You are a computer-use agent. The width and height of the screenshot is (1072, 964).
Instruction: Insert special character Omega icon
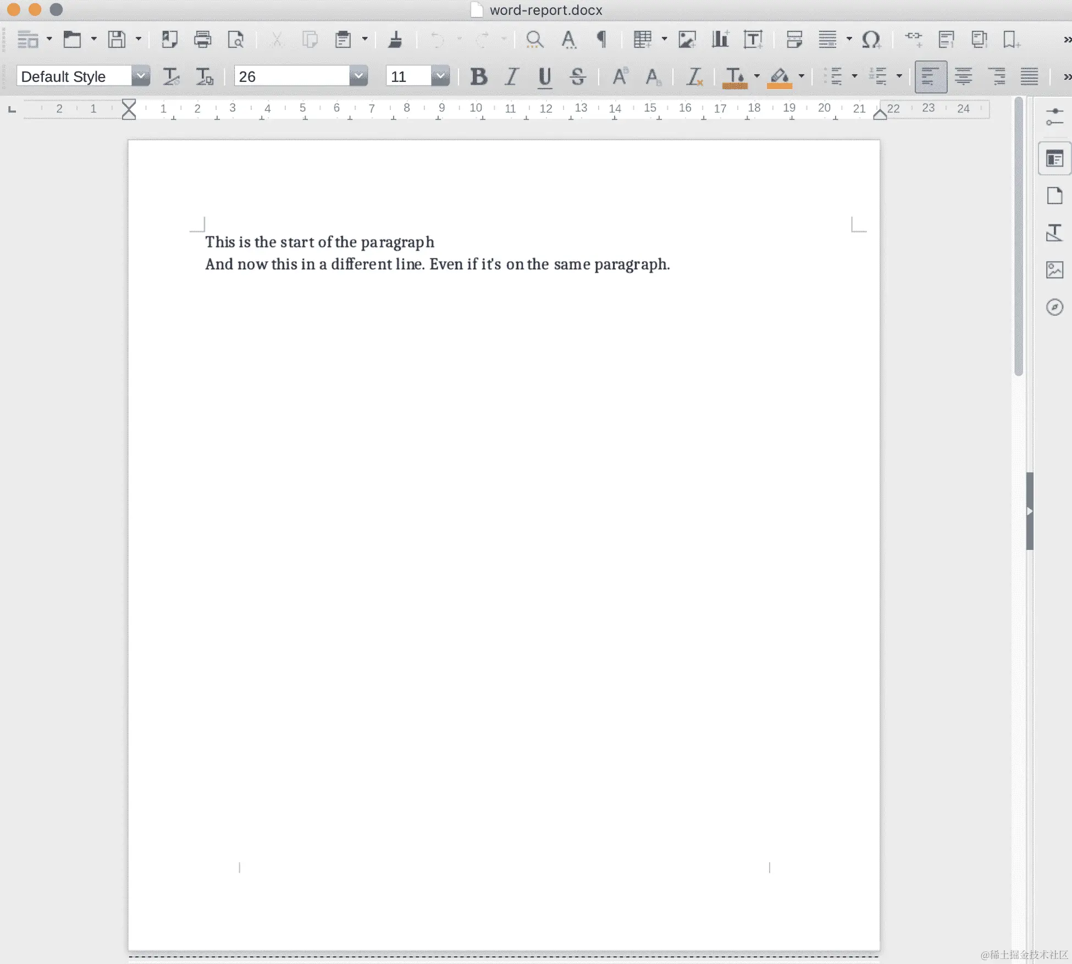coord(871,40)
